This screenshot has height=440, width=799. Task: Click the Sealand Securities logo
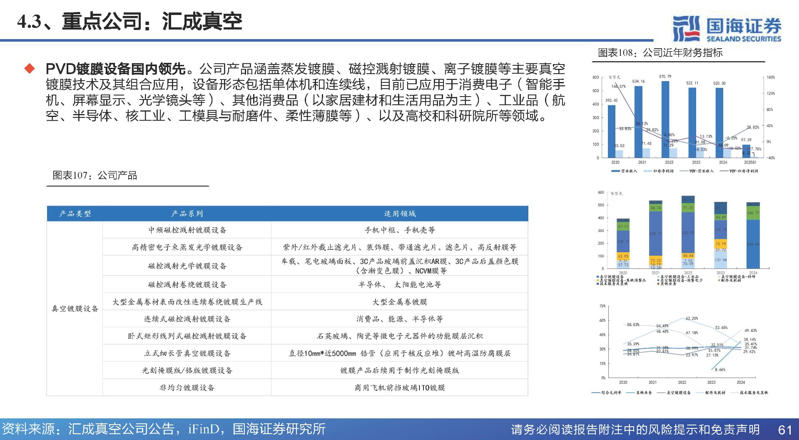pyautogui.click(x=727, y=29)
